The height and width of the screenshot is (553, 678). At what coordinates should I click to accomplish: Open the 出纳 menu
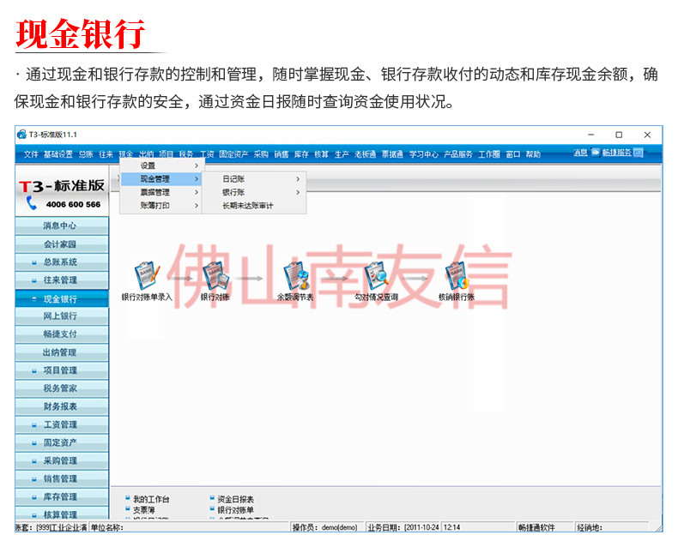pyautogui.click(x=146, y=154)
